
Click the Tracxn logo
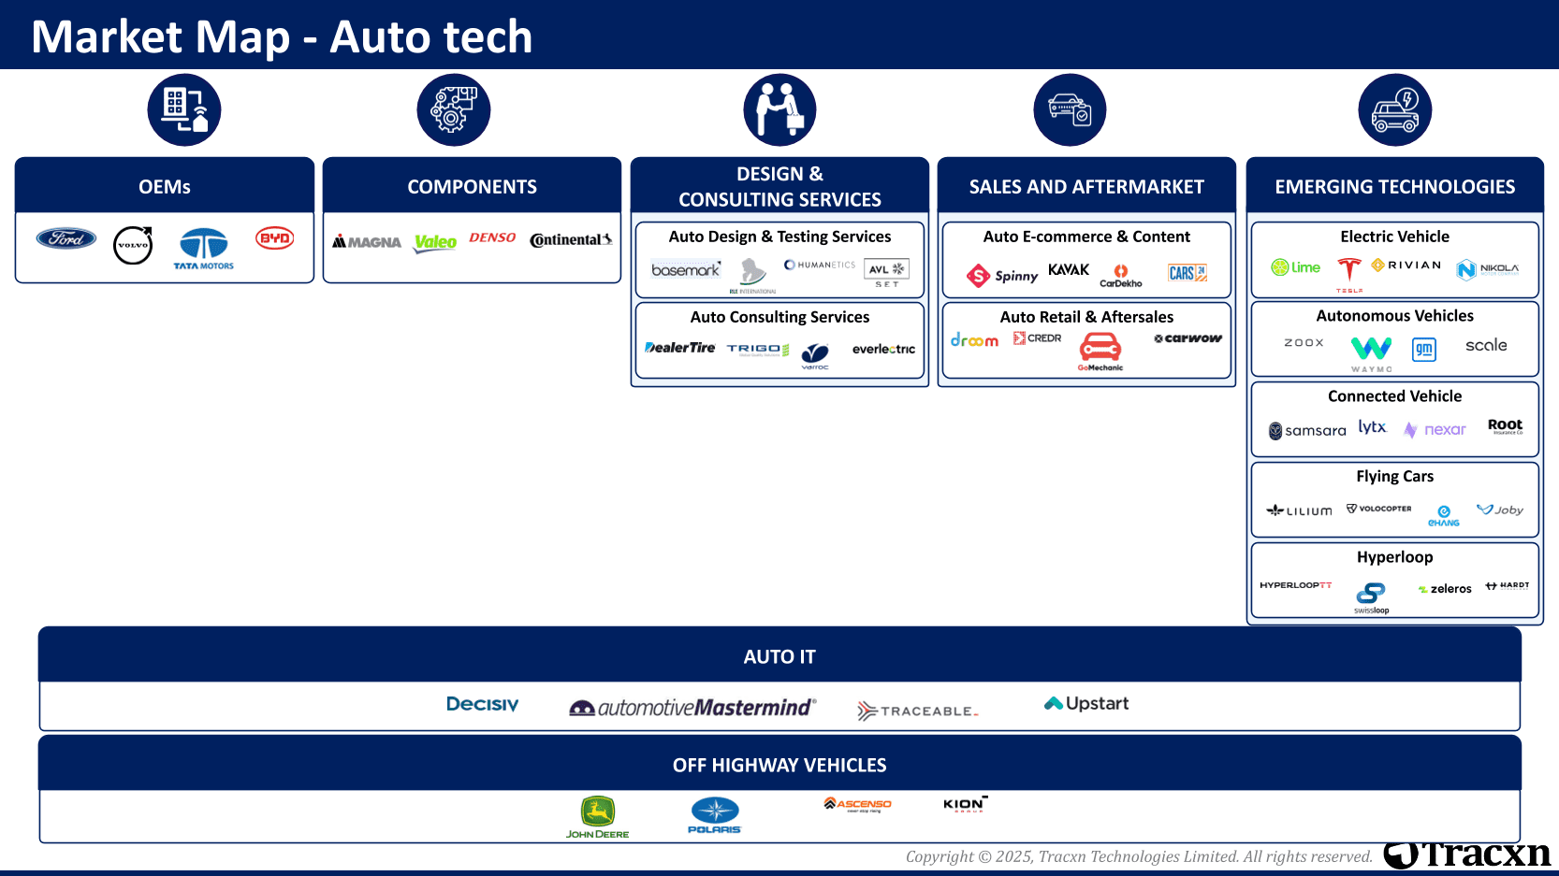click(x=1467, y=854)
